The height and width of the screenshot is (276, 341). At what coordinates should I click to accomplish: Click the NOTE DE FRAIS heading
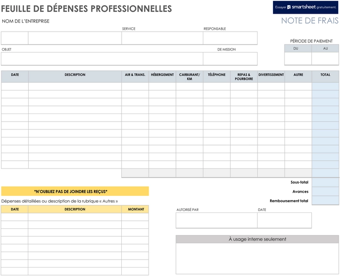pos(310,21)
